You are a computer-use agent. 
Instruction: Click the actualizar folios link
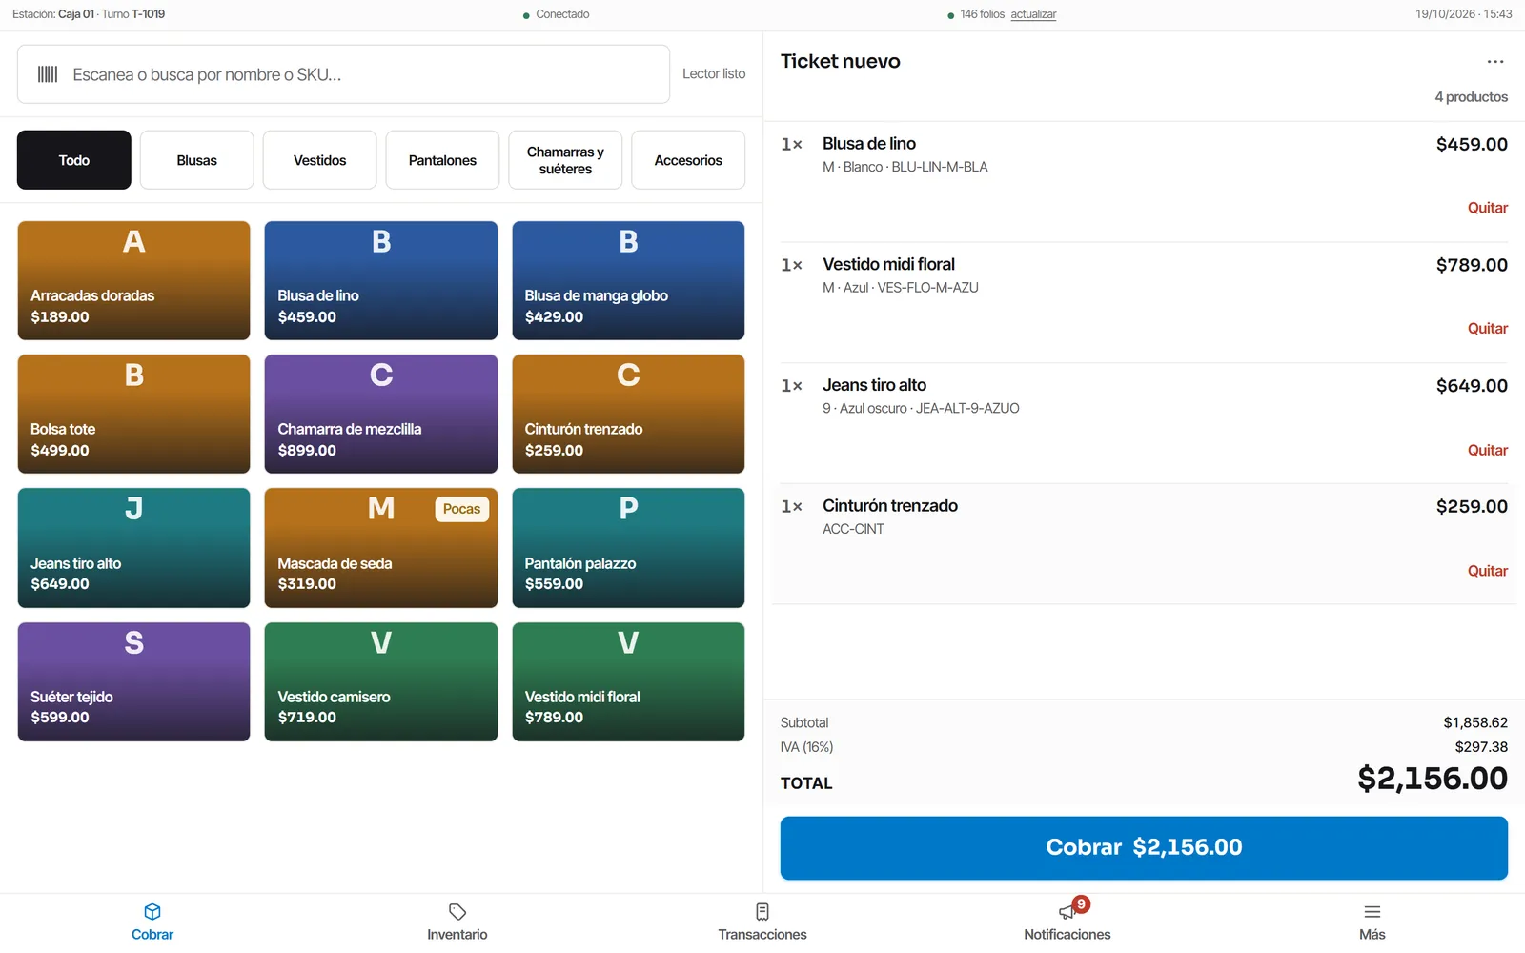click(x=1033, y=14)
